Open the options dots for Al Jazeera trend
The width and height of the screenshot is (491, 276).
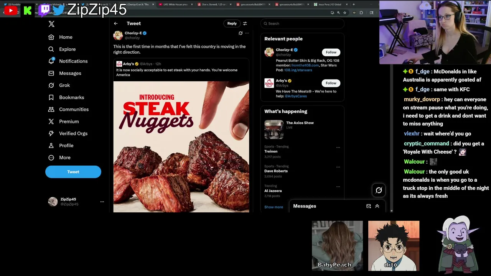click(x=338, y=187)
